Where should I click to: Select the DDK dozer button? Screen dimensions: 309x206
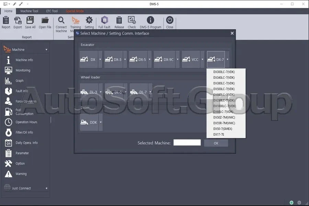click(x=89, y=122)
